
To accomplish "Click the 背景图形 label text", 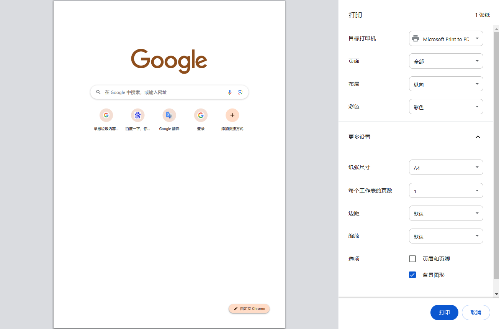I will tap(434, 275).
